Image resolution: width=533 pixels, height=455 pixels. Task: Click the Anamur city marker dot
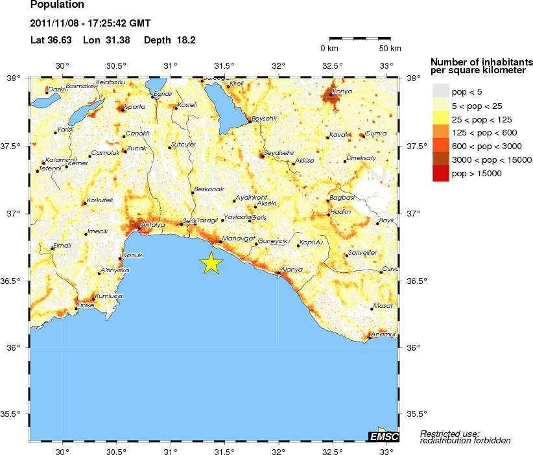click(x=370, y=338)
